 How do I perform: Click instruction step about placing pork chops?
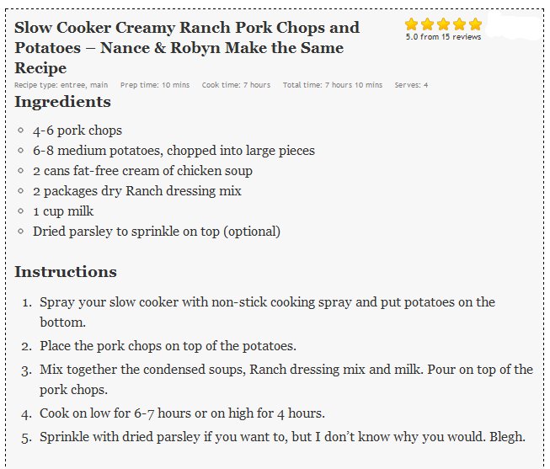[x=168, y=346]
